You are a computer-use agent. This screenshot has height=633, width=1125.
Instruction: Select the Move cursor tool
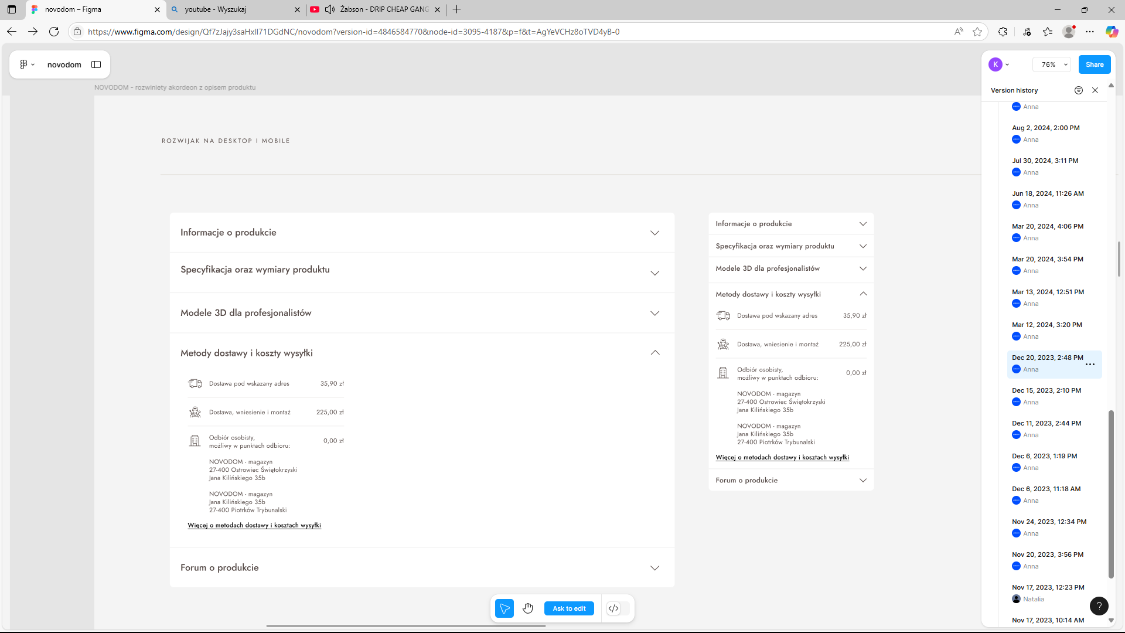coord(504,608)
